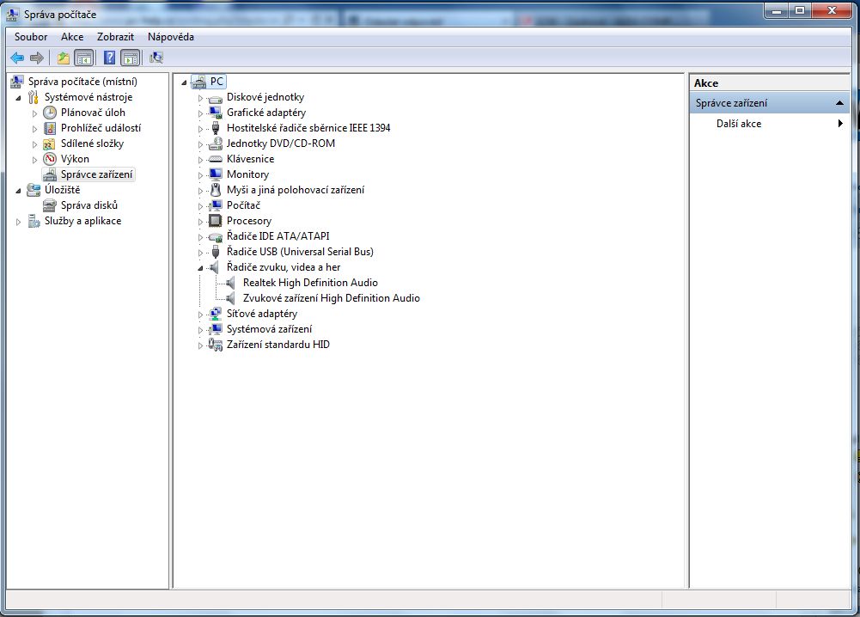The image size is (860, 617).
Task: Click the Monitory monitor icon
Action: (215, 174)
